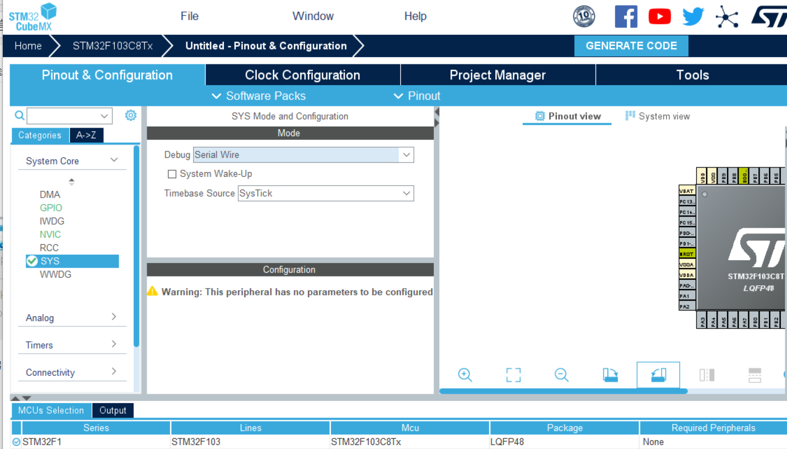The width and height of the screenshot is (787, 449).
Task: Click the ST logo in the header
Action: tap(769, 16)
